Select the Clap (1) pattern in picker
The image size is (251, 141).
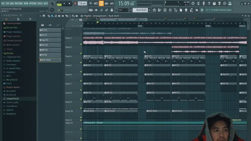click(50, 40)
